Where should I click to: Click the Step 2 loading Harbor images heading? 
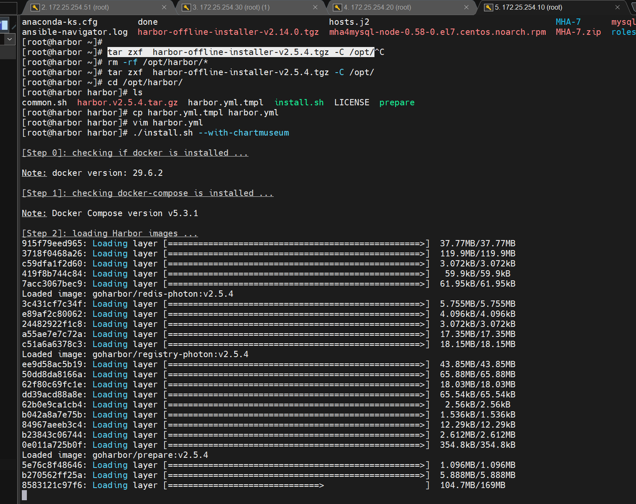pyautogui.click(x=110, y=233)
